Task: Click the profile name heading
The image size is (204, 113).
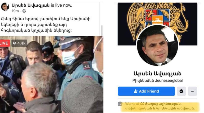Action: pos(157,73)
